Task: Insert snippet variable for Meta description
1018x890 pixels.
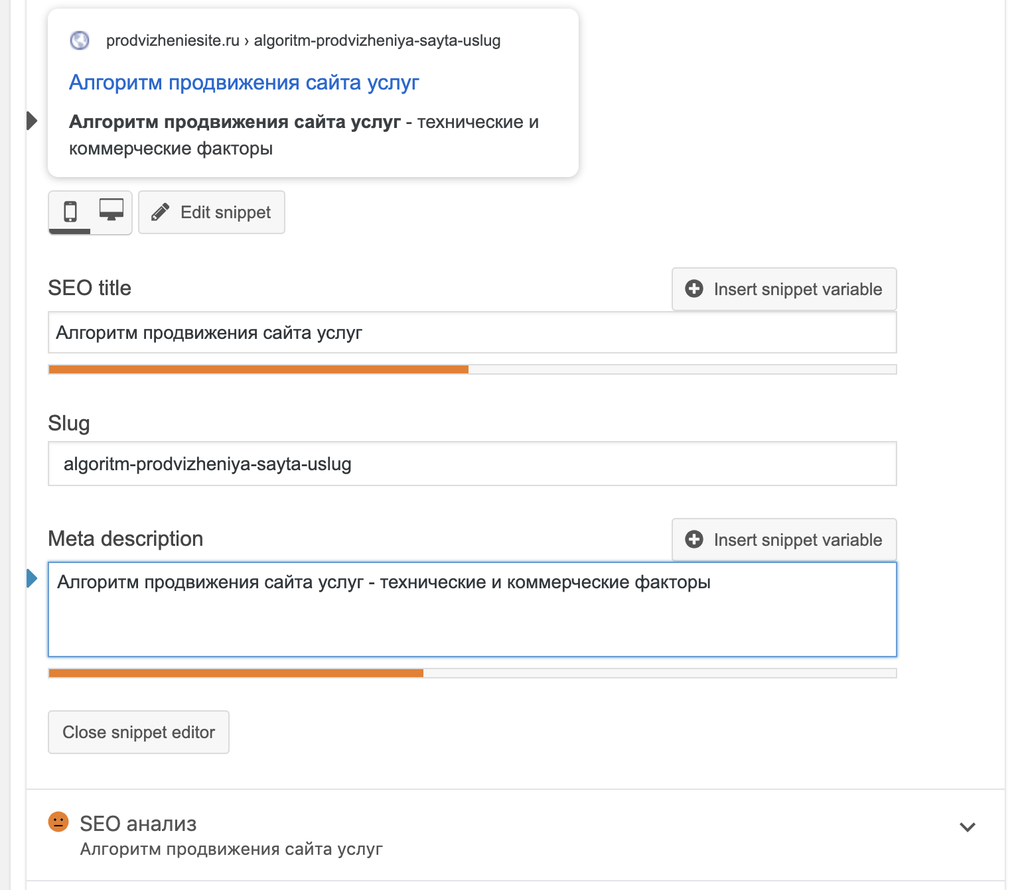Action: point(784,540)
